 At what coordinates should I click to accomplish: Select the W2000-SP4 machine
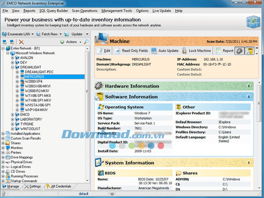[x=33, y=82]
